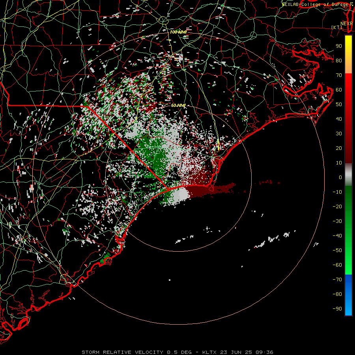Click the 60 value on velocity scale

coord(339,90)
